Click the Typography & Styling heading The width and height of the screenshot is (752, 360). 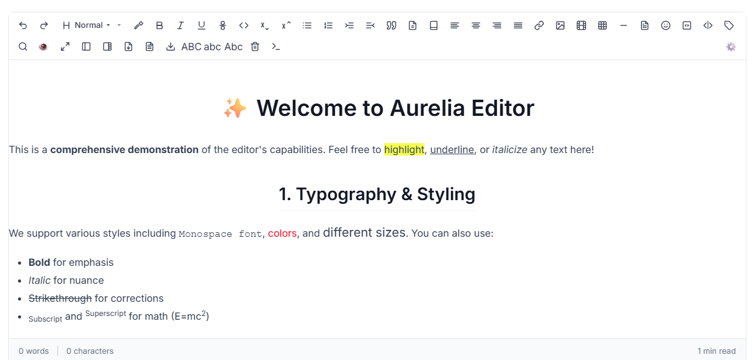(377, 194)
